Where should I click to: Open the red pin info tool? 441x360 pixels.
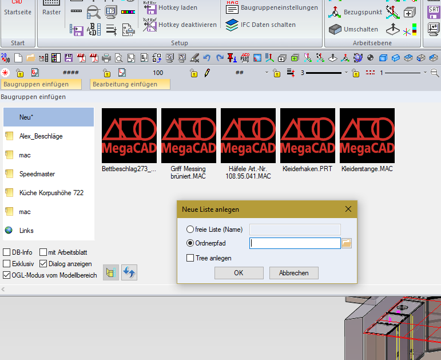coord(232,58)
